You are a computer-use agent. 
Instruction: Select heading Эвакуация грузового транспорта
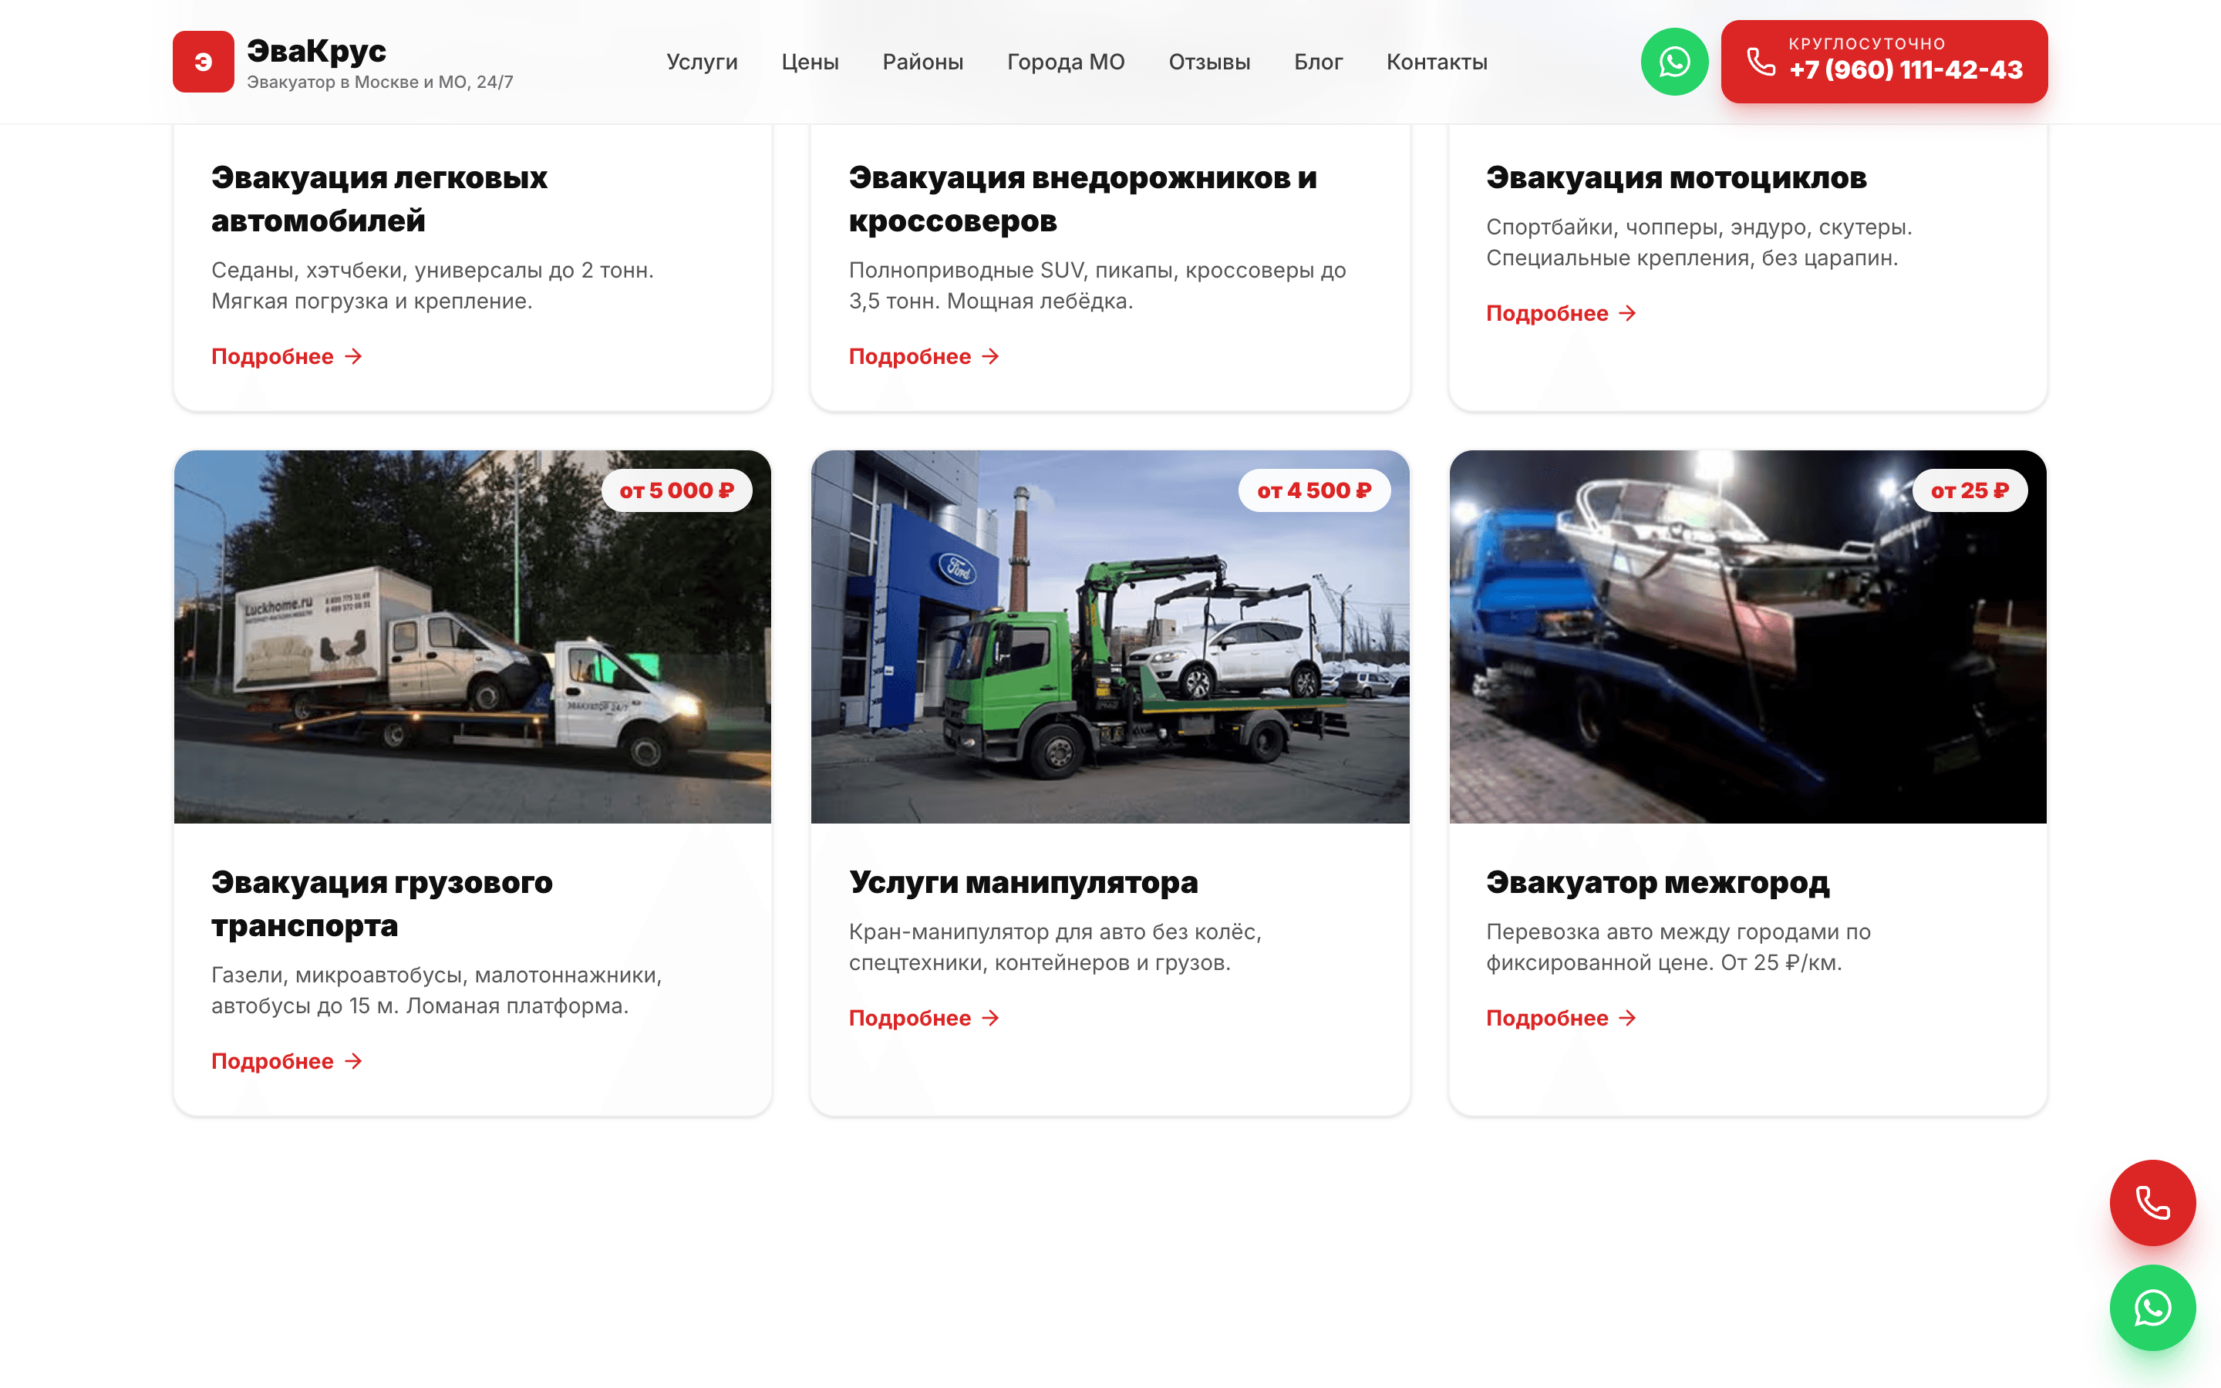tap(382, 903)
